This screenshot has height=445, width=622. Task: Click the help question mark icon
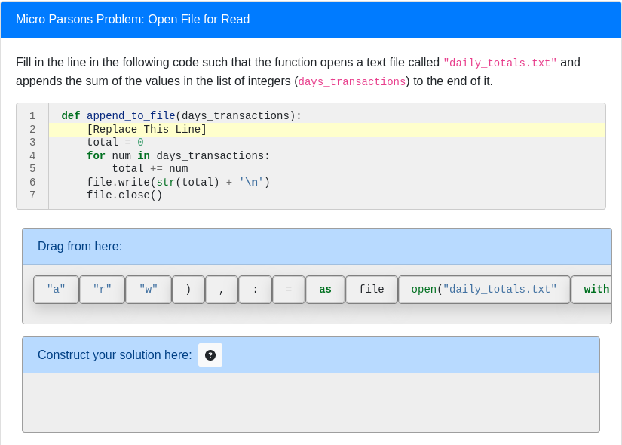tap(210, 355)
